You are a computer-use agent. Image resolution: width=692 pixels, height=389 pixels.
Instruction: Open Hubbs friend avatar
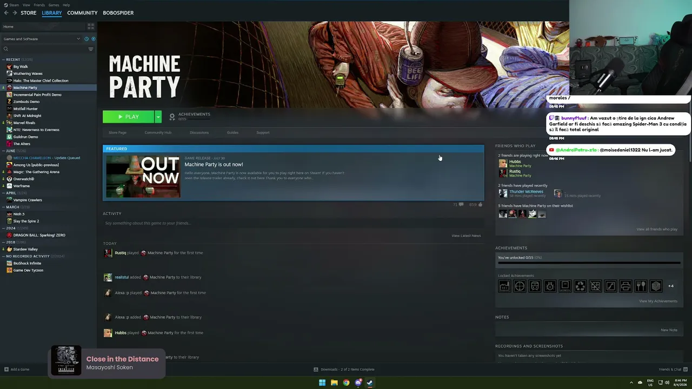pos(503,163)
